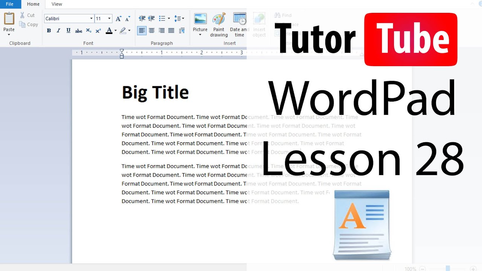Screen dimensions: 482x271
Task: Click the faded Find button
Action: pos(283,15)
